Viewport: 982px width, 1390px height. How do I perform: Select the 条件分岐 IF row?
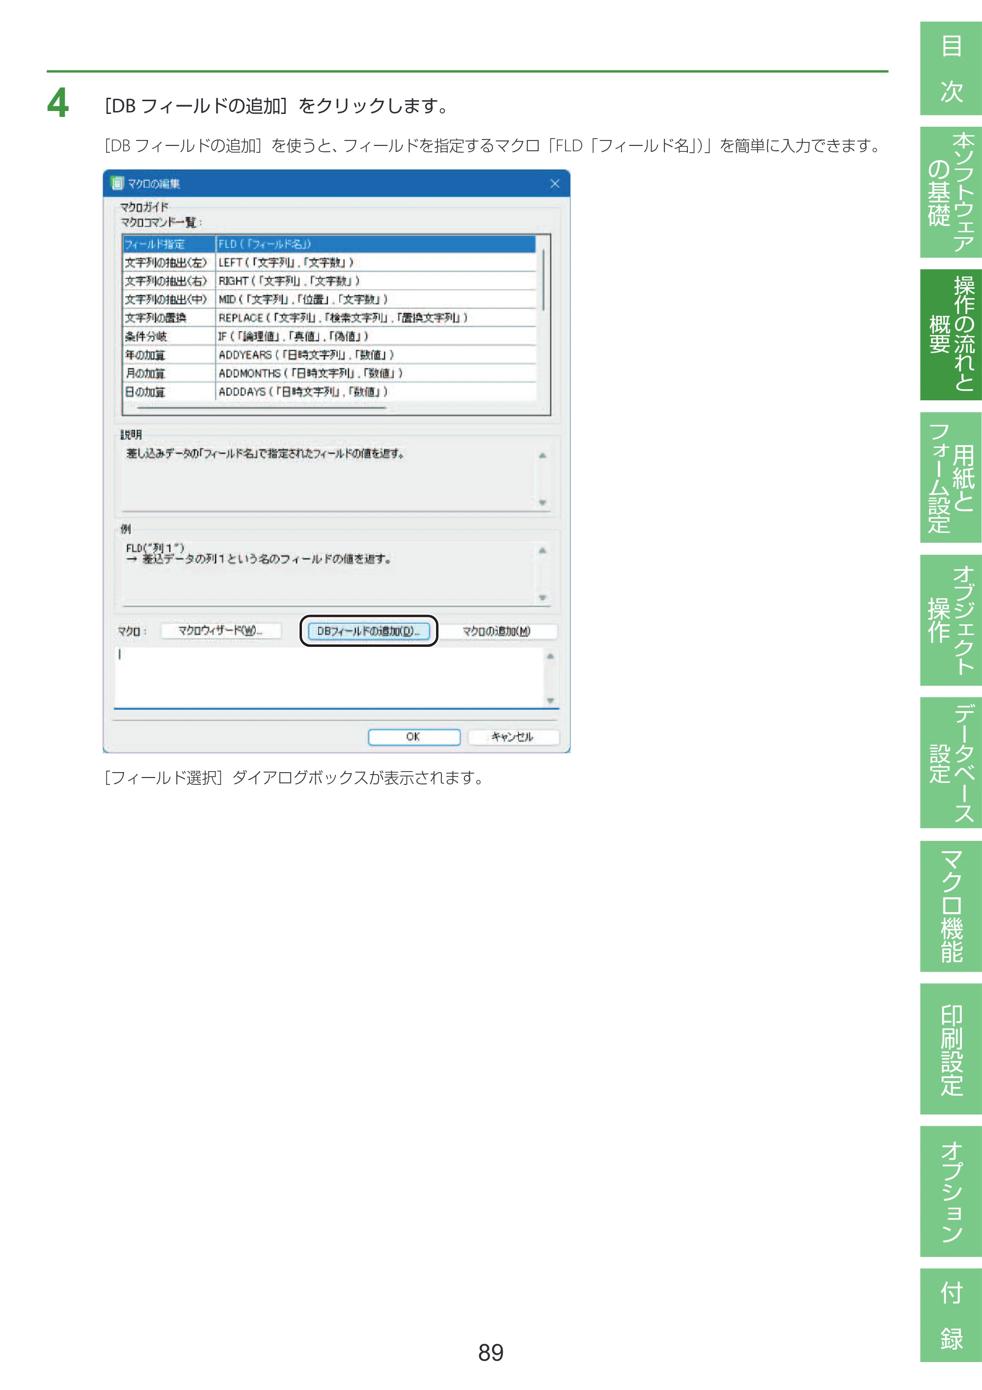click(329, 336)
